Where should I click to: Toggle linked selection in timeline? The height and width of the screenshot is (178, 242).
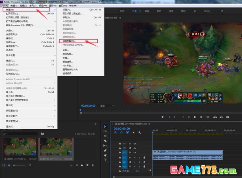point(127,132)
